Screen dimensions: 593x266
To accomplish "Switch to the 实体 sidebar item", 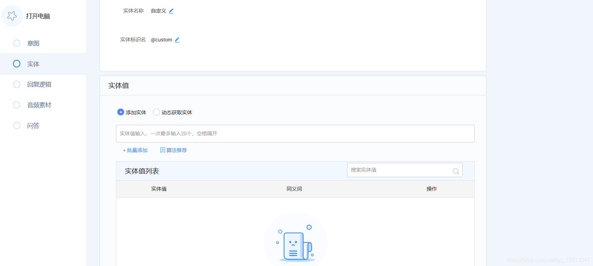I will point(33,64).
